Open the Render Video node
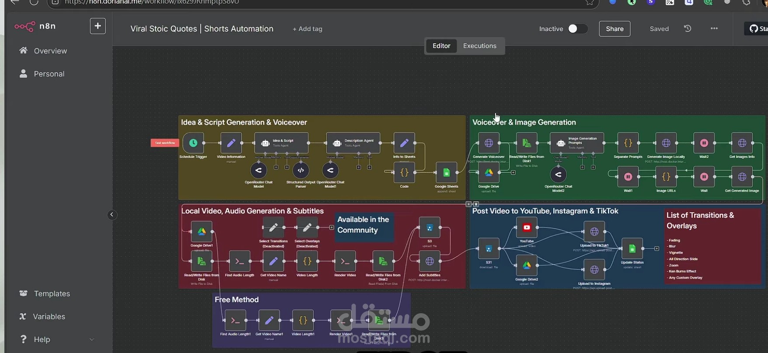Image resolution: width=768 pixels, height=353 pixels. (345, 262)
